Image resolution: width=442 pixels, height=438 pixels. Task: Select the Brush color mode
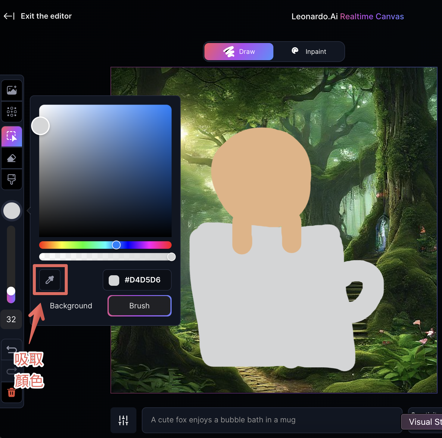(x=139, y=306)
